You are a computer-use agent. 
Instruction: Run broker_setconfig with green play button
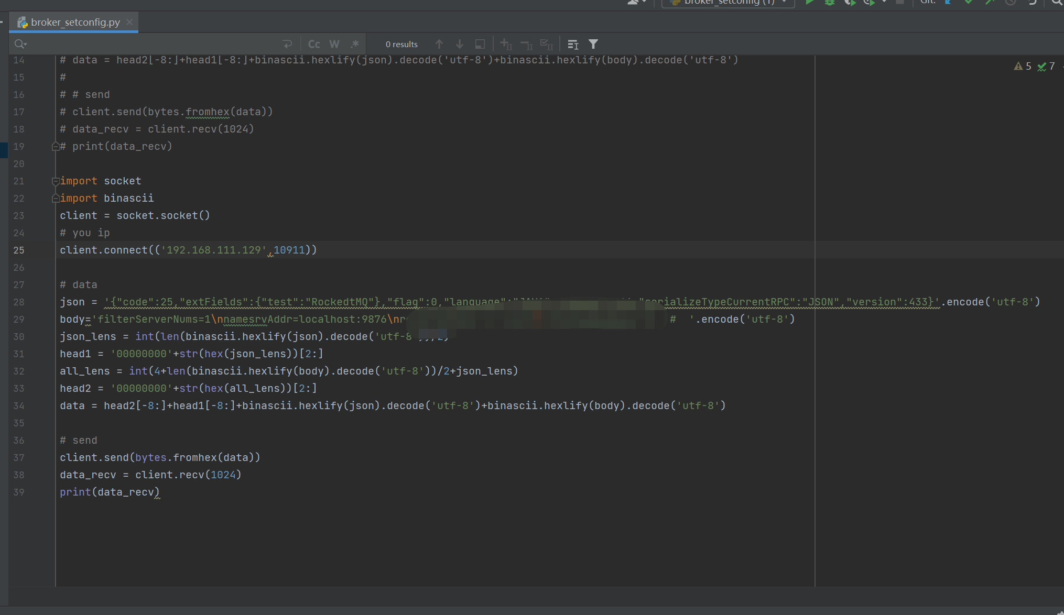pyautogui.click(x=809, y=2)
